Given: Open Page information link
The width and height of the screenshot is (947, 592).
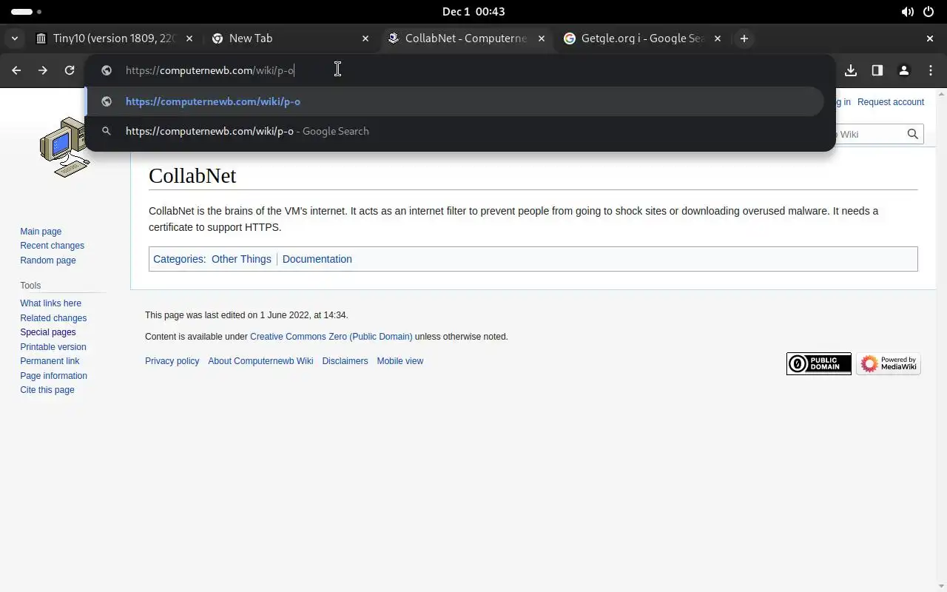Looking at the screenshot, I should click(53, 376).
